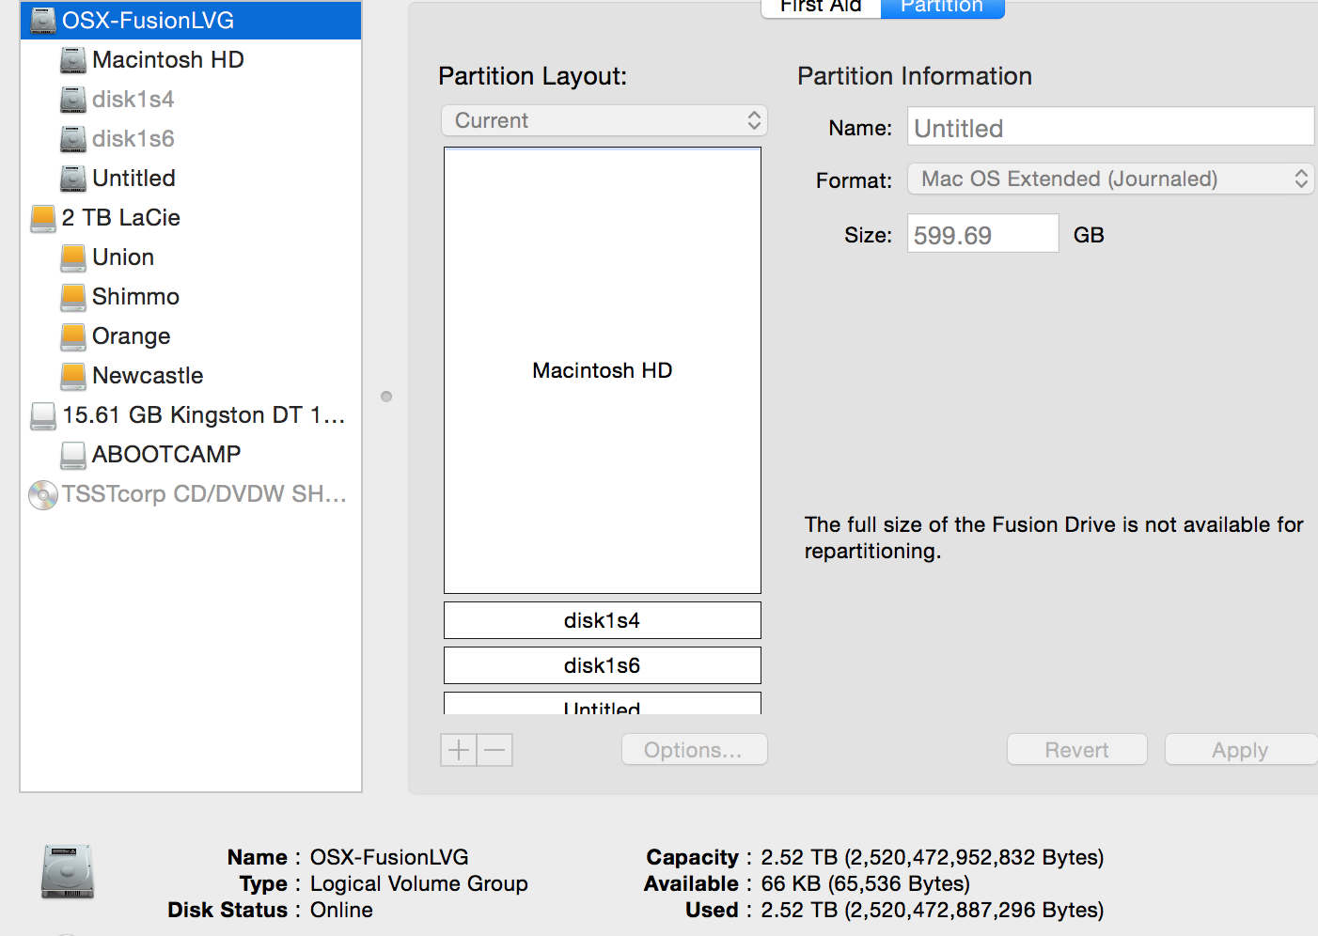Click the ABOOTCAMP volume icon
1318x936 pixels.
click(73, 455)
